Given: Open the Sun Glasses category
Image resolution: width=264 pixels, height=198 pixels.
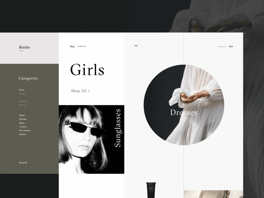Looking at the screenshot, I should click(25, 130).
